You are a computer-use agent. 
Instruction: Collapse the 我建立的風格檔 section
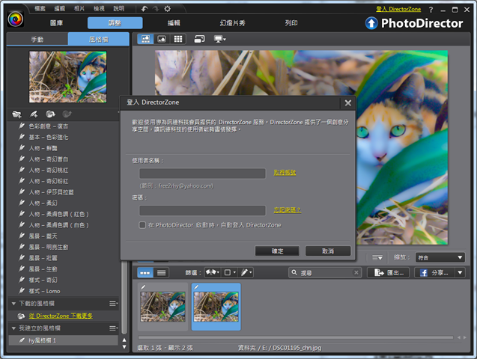(x=13, y=328)
